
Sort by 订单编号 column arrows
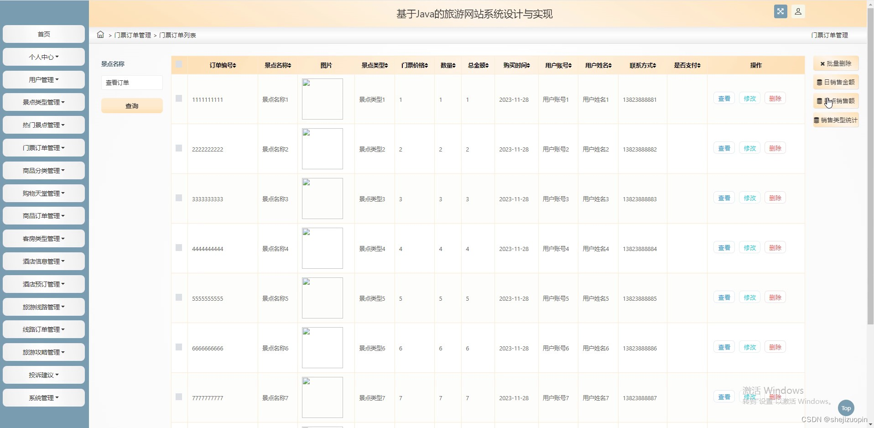pos(234,66)
